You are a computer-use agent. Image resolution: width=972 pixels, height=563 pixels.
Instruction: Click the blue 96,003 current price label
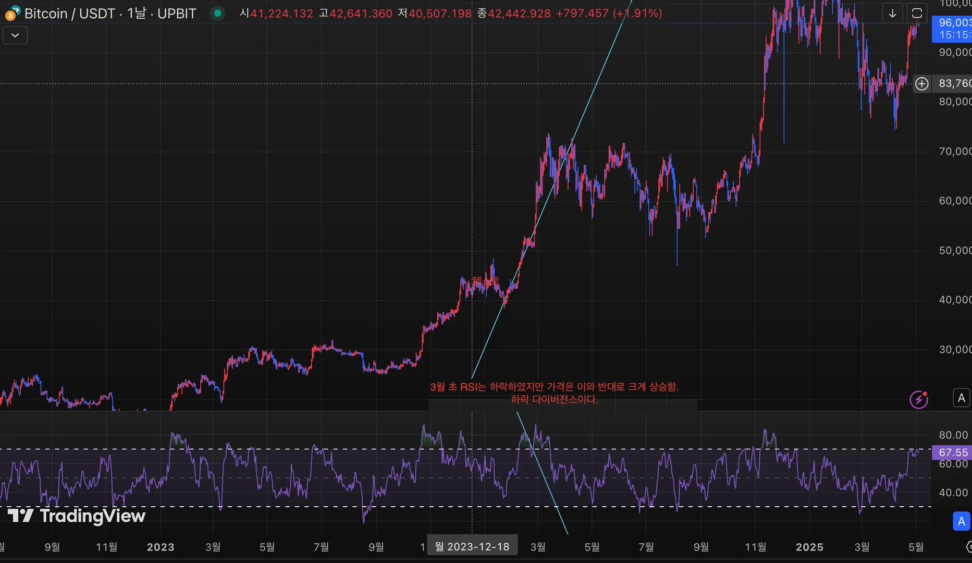tap(952, 29)
